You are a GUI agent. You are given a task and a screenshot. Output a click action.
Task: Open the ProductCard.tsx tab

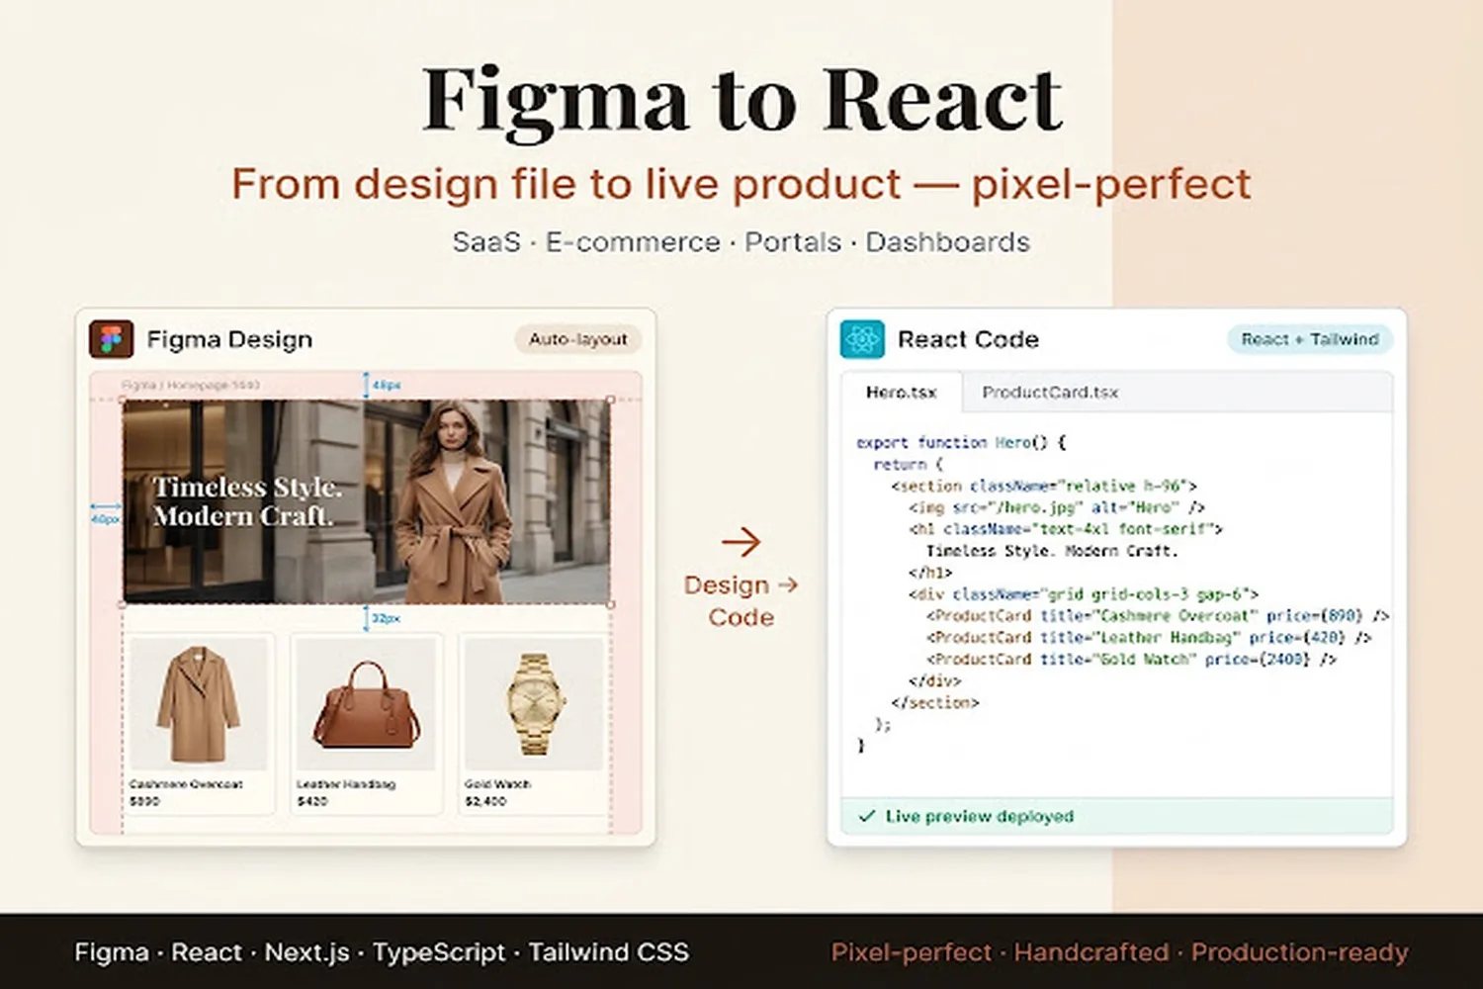[x=1050, y=393]
